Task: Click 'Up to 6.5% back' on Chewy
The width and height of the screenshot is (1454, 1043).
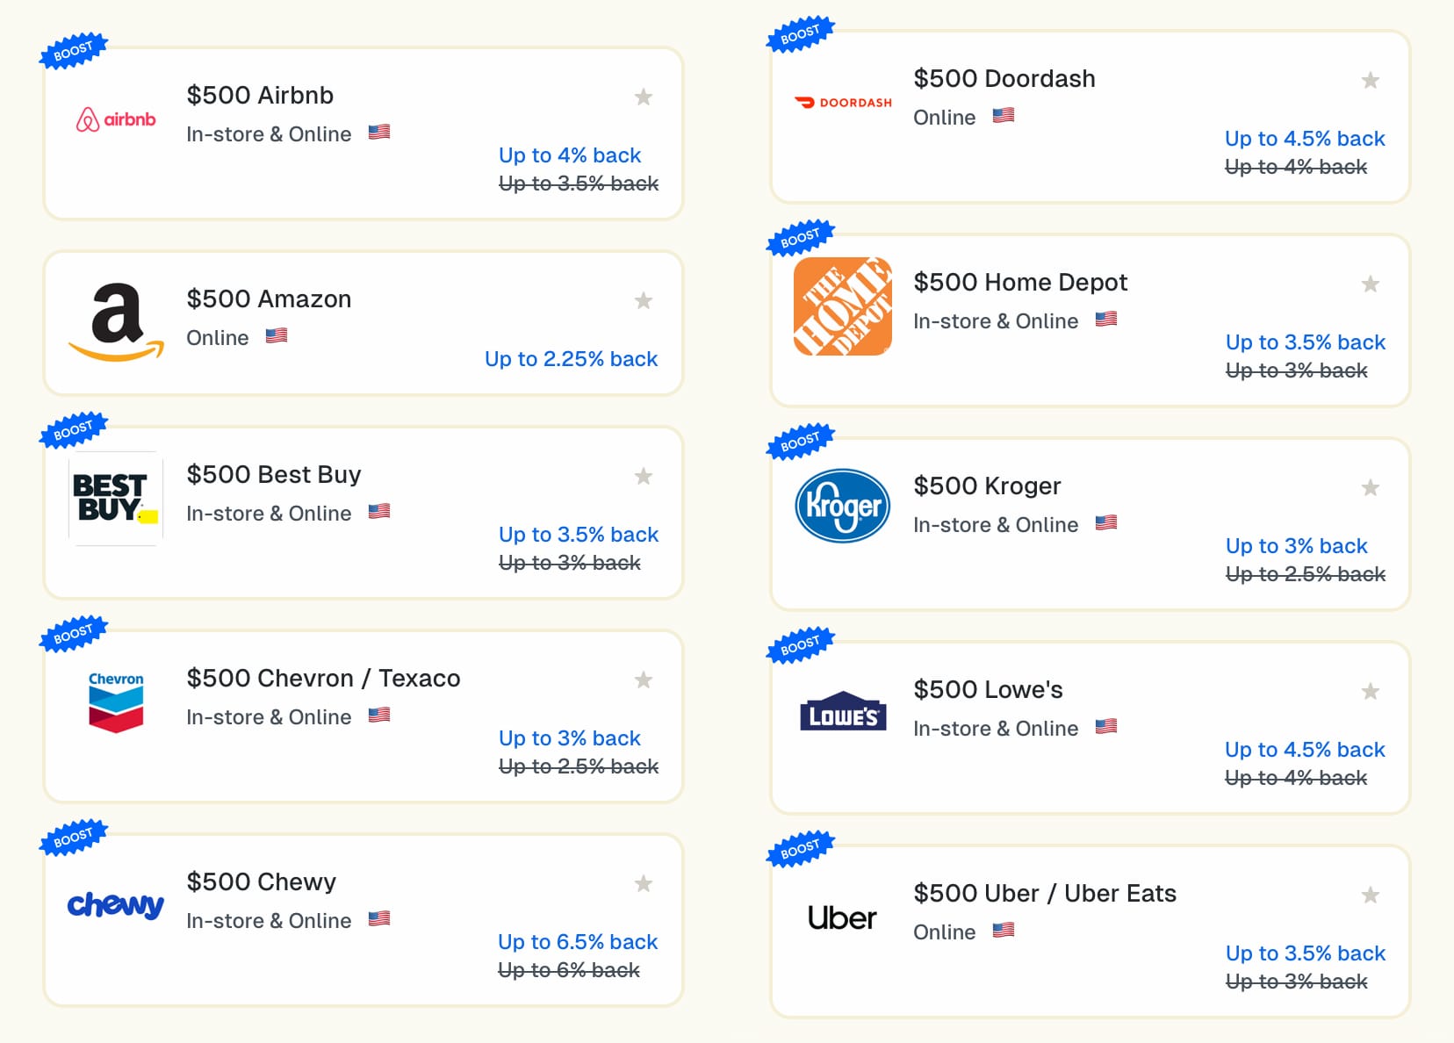Action: click(577, 942)
